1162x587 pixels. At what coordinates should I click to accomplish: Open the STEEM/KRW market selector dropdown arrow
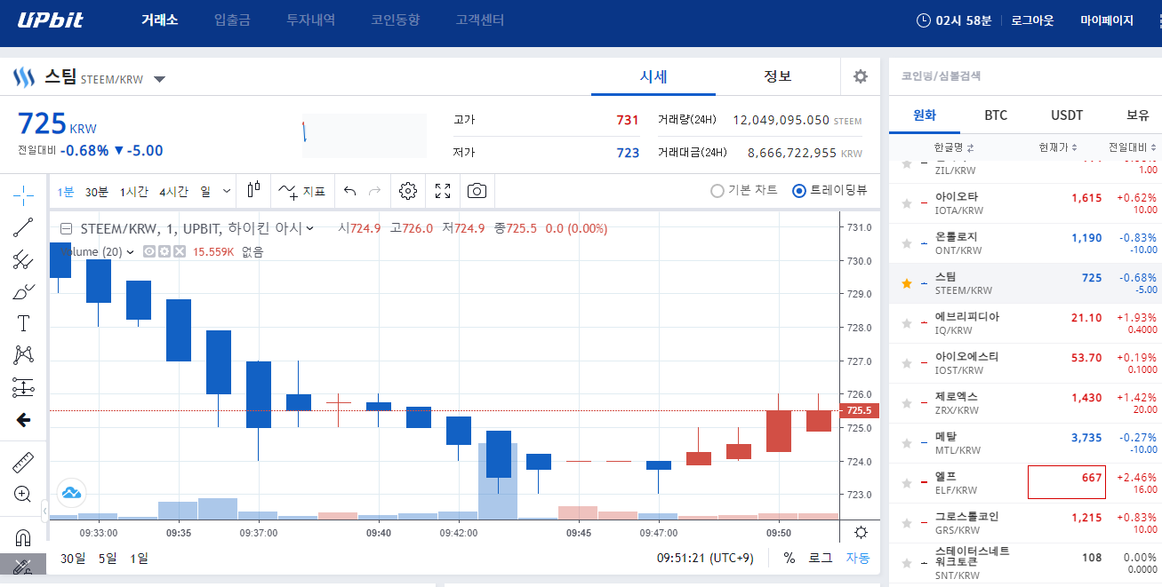tap(159, 79)
